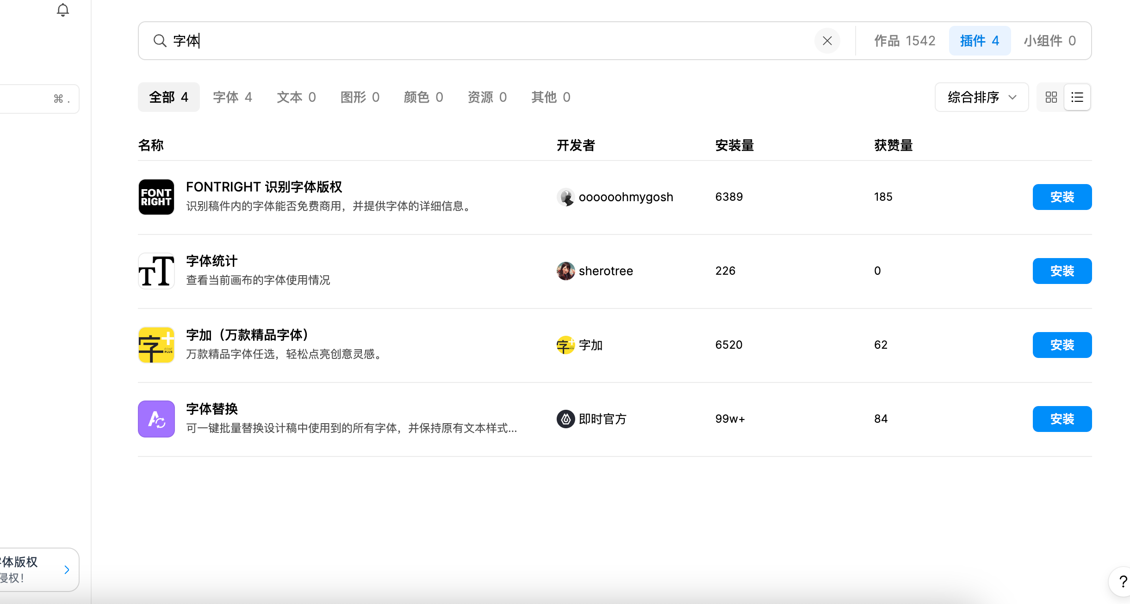Filter by 颜色 0 category

pyautogui.click(x=423, y=97)
